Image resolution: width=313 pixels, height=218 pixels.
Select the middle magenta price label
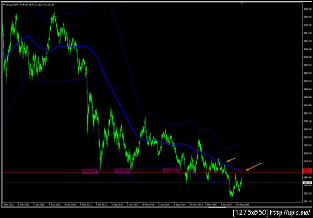[x=123, y=171]
